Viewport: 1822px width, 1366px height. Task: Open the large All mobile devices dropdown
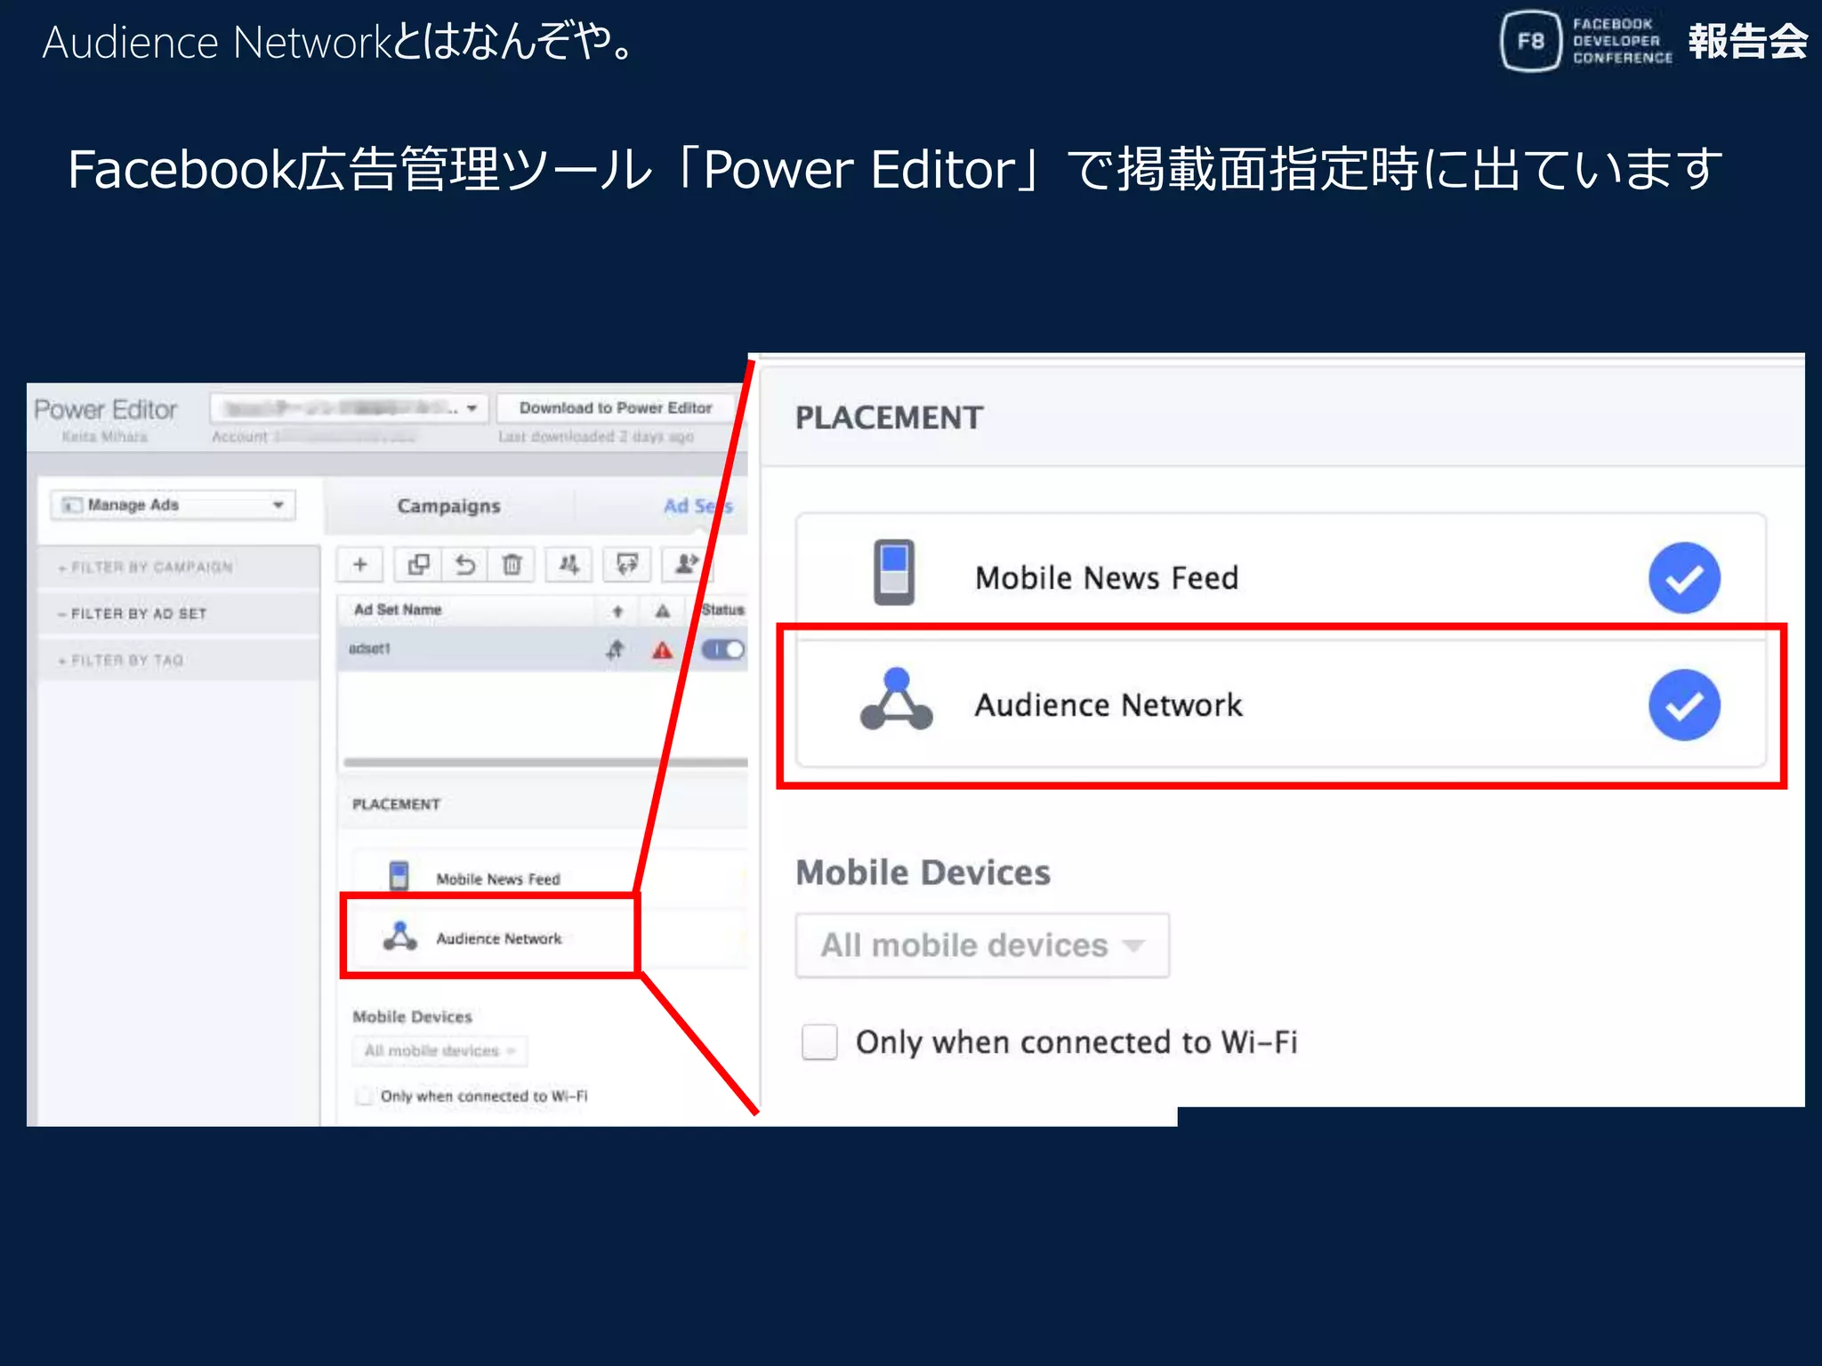[982, 945]
